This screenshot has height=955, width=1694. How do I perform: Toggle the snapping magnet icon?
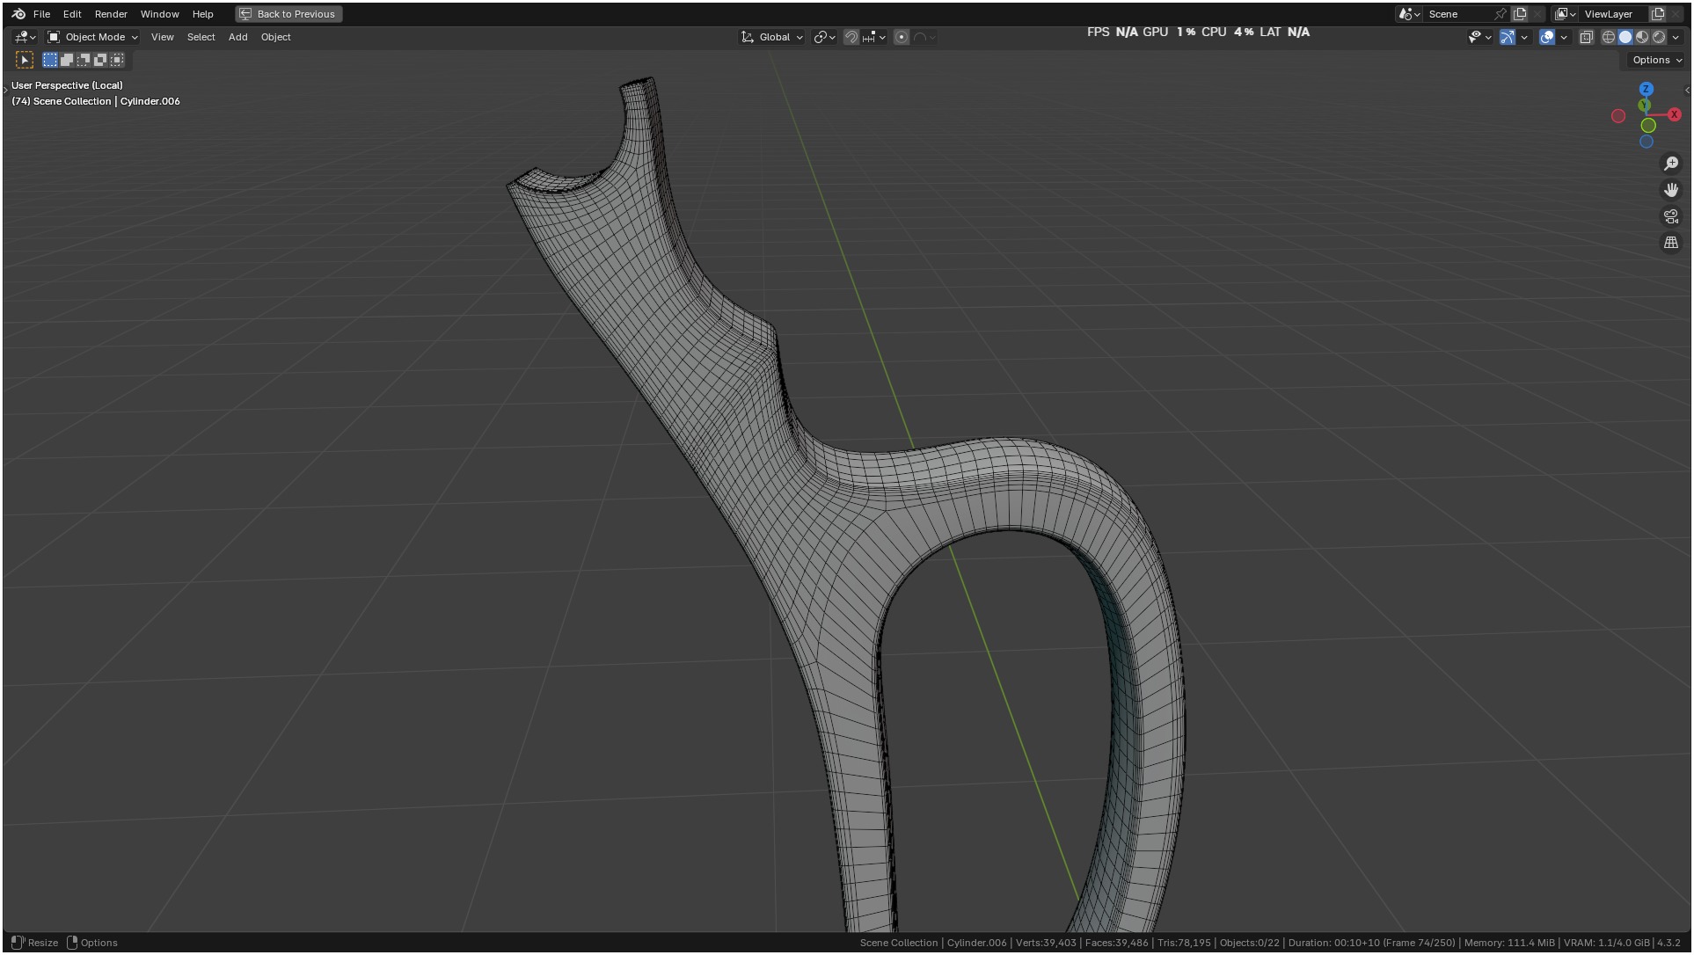pos(851,37)
